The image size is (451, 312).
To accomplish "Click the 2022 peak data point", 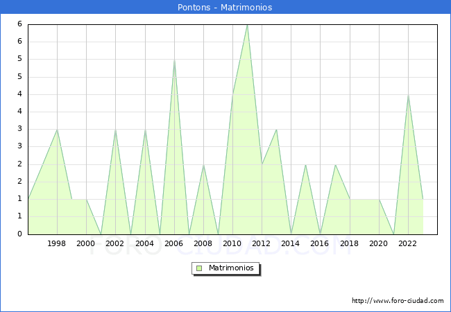I will click(408, 95).
